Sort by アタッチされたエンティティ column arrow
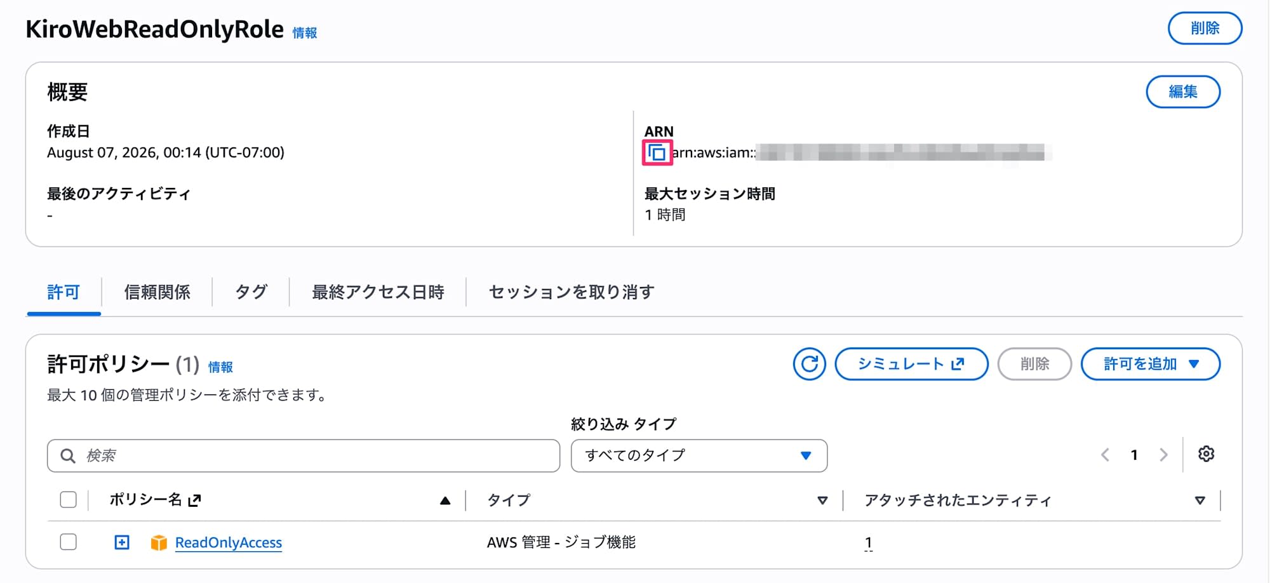Viewport: 1270px width, 583px height. click(1200, 500)
